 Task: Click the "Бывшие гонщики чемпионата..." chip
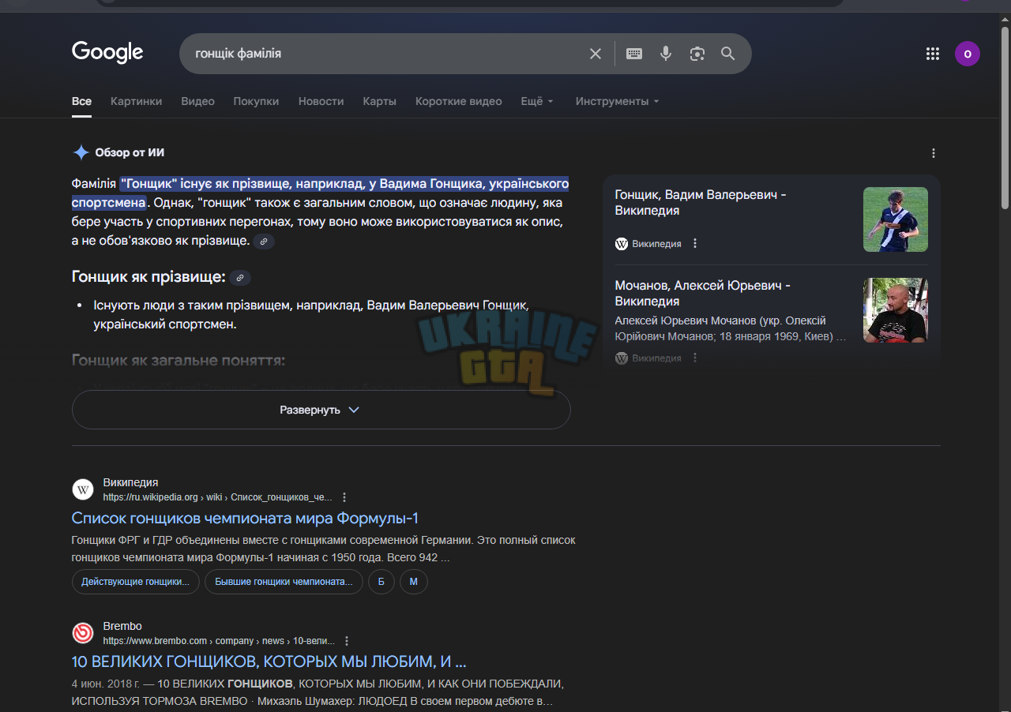point(284,582)
